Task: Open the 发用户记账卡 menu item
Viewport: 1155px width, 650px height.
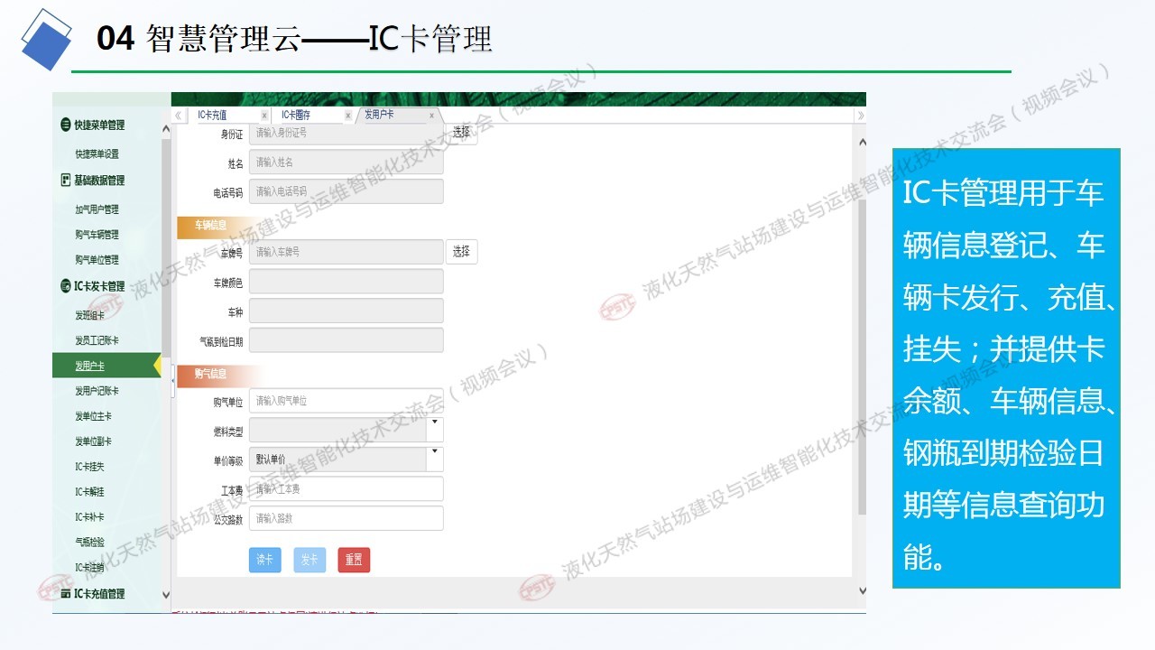Action: pos(97,391)
